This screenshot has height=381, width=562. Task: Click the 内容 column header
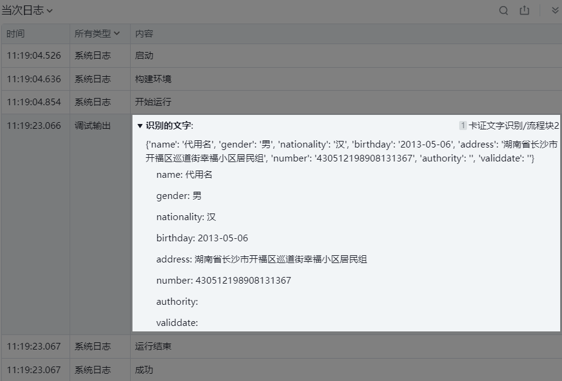tap(144, 34)
